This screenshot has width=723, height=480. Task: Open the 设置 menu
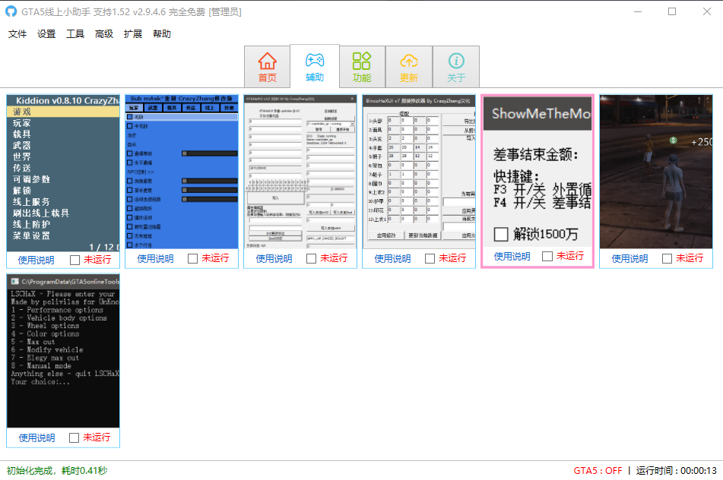tap(46, 33)
